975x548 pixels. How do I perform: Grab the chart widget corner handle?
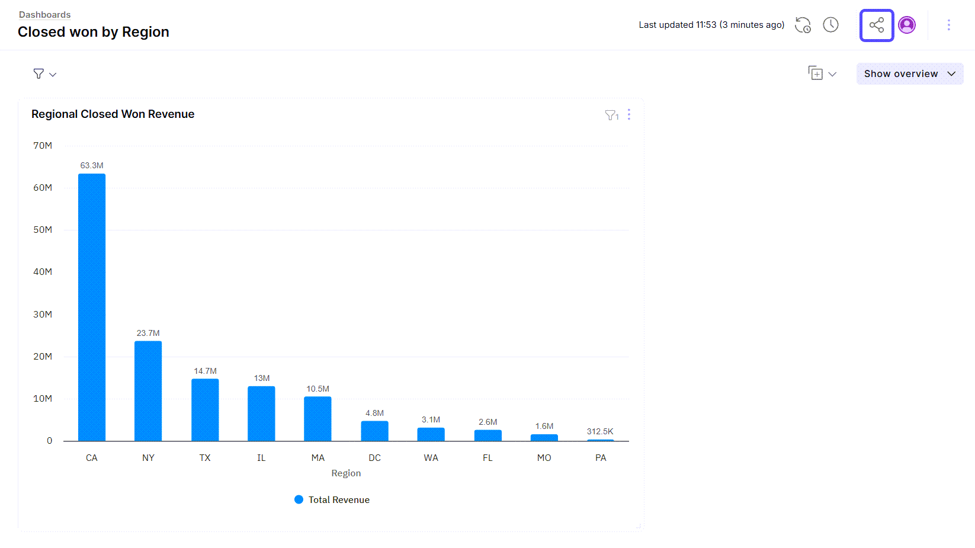pyautogui.click(x=639, y=526)
